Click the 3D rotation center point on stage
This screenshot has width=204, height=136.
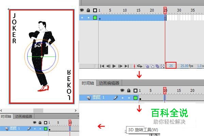point(41,57)
